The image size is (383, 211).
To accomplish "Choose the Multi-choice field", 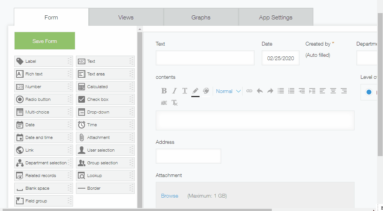I will pos(43,112).
